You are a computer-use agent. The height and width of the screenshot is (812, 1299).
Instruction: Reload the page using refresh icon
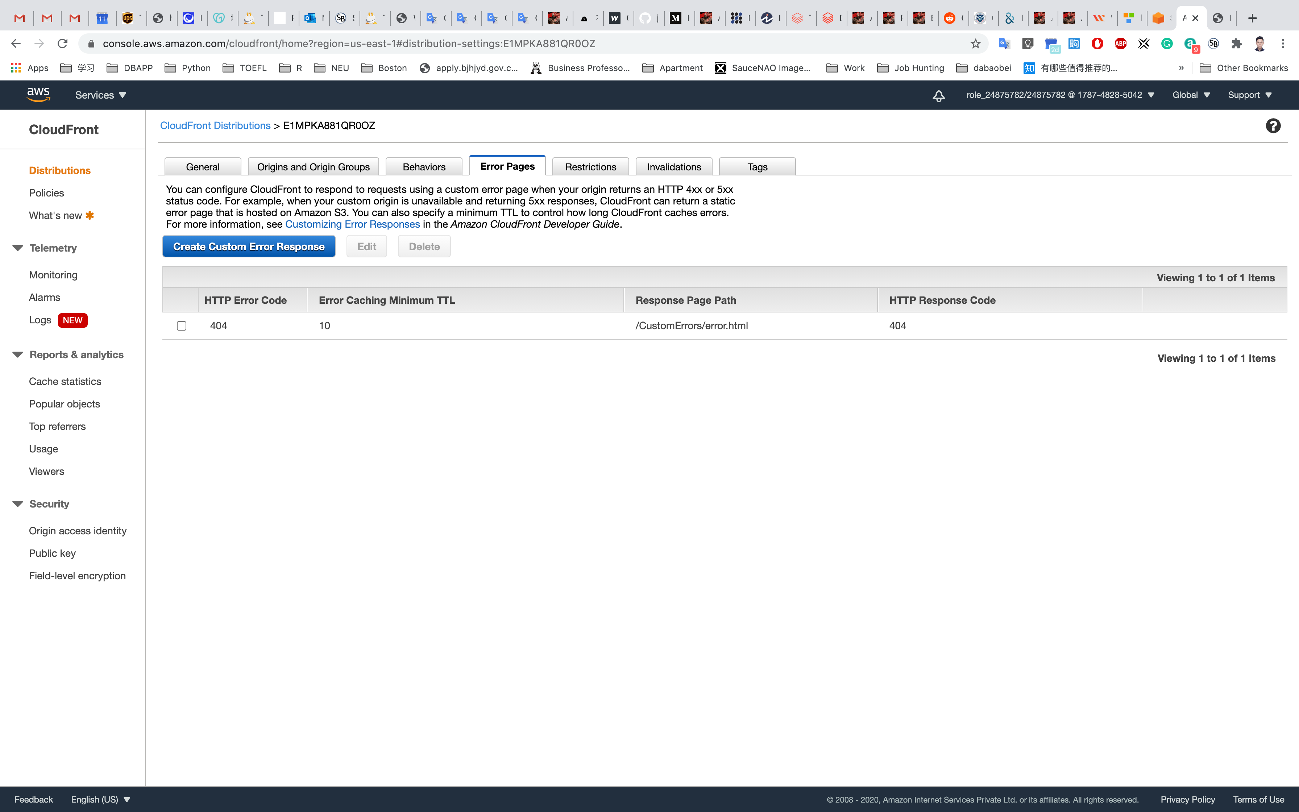pyautogui.click(x=63, y=43)
